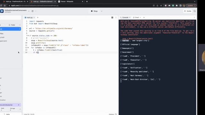Collapse the code fold arrow on line 7
This screenshot has width=205, height=115.
pyautogui.click(x=28, y=35)
